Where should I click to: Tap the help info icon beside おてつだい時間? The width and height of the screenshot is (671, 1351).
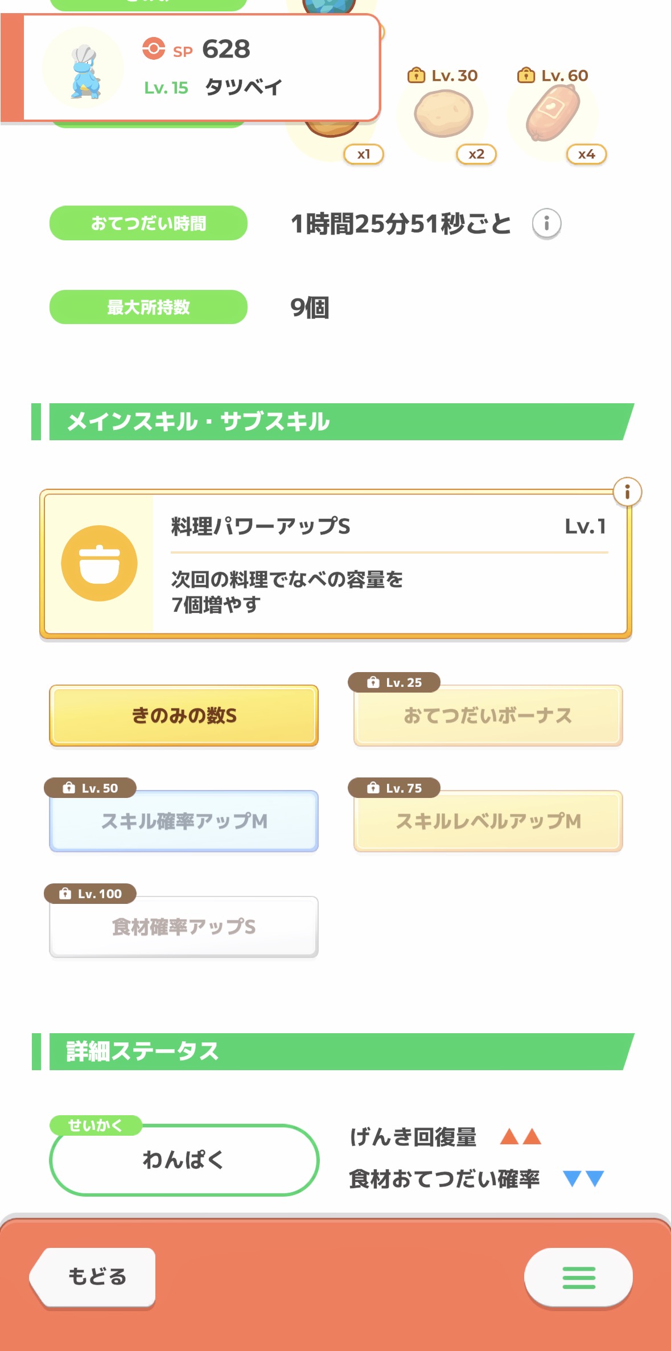[546, 223]
